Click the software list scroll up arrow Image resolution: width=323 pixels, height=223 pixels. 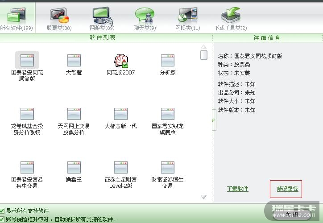[203, 47]
